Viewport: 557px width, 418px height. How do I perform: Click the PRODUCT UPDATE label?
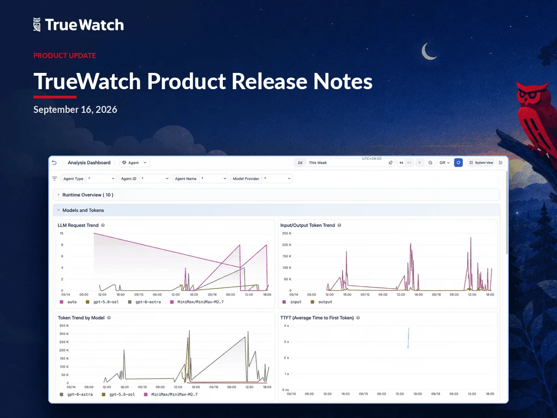pos(65,55)
